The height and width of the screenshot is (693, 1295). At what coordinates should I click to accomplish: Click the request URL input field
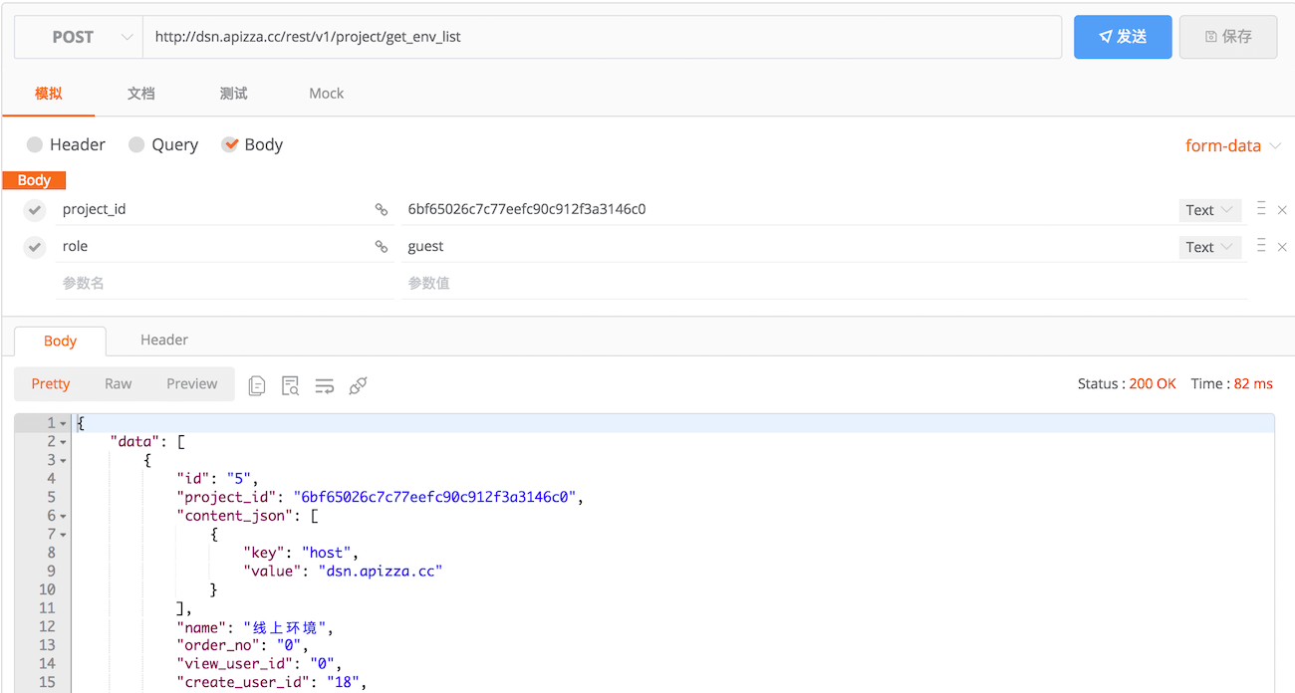pos(602,38)
